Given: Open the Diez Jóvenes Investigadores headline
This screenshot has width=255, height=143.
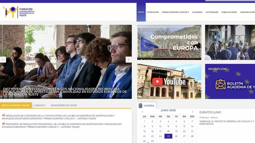Looking at the screenshot, I should pyautogui.click(x=65, y=92).
